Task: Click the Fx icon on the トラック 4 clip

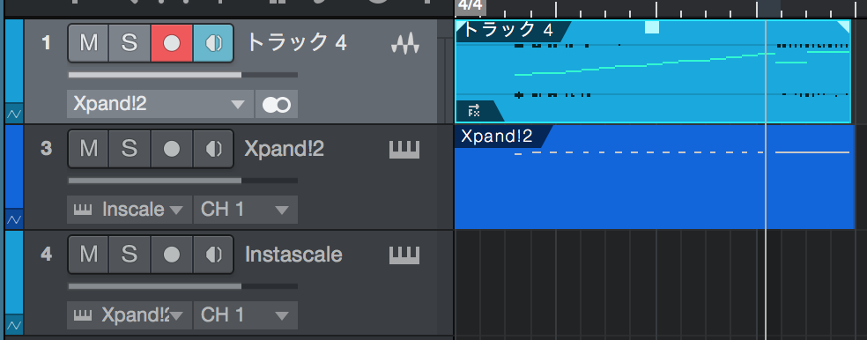Action: (x=474, y=111)
